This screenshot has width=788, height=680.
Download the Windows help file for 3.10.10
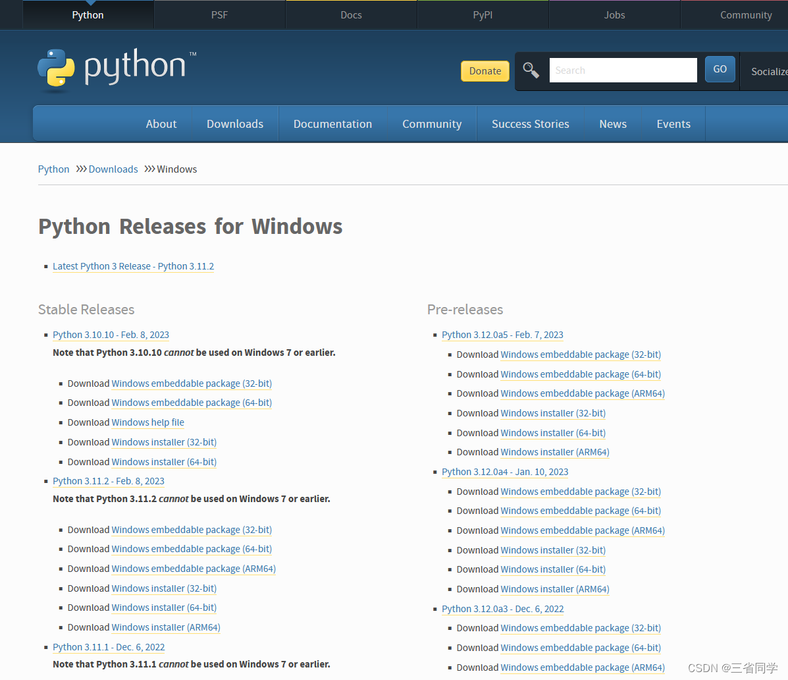(147, 422)
